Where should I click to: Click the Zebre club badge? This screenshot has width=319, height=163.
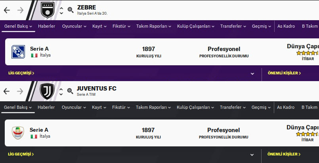click(50, 10)
